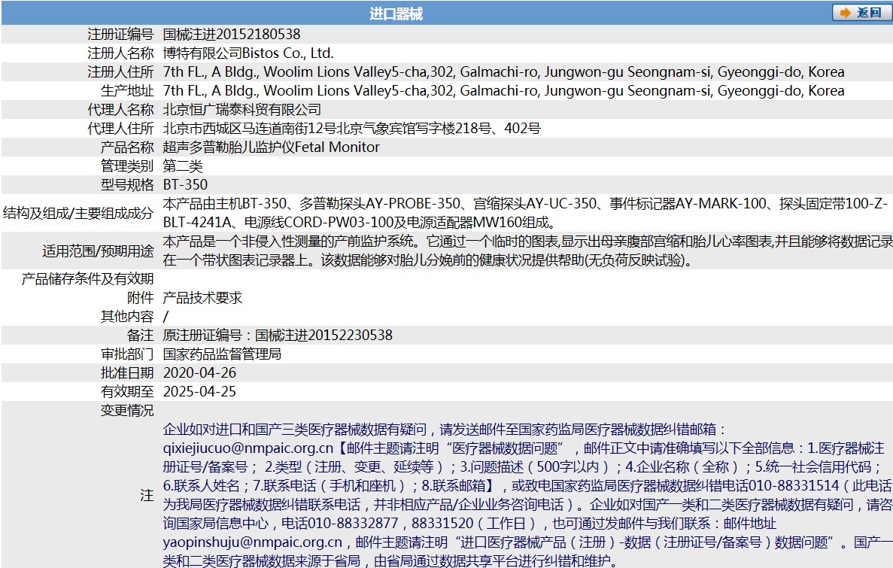Viewport: 893px width, 568px height.
Task: Click the 结构及组成 composition description
Action: click(525, 213)
